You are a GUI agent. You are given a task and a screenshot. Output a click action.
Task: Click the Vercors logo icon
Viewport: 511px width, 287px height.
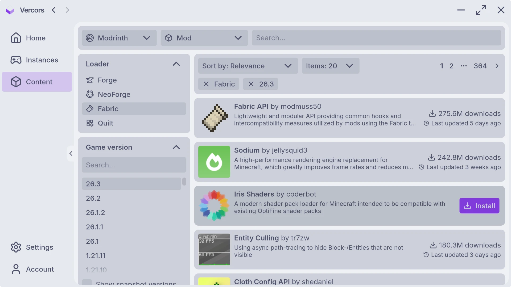tap(10, 10)
